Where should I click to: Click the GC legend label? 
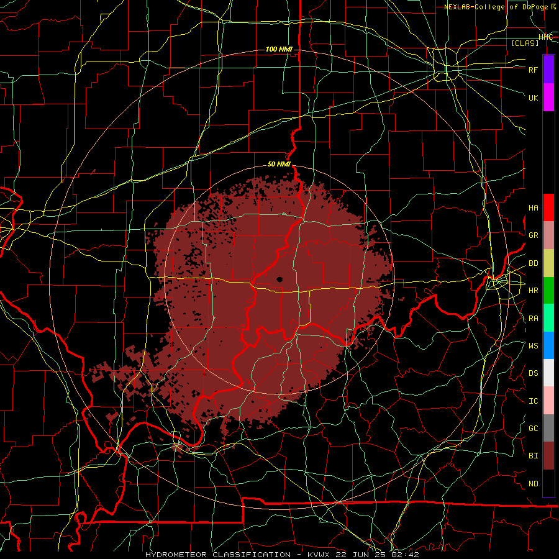[534, 429]
